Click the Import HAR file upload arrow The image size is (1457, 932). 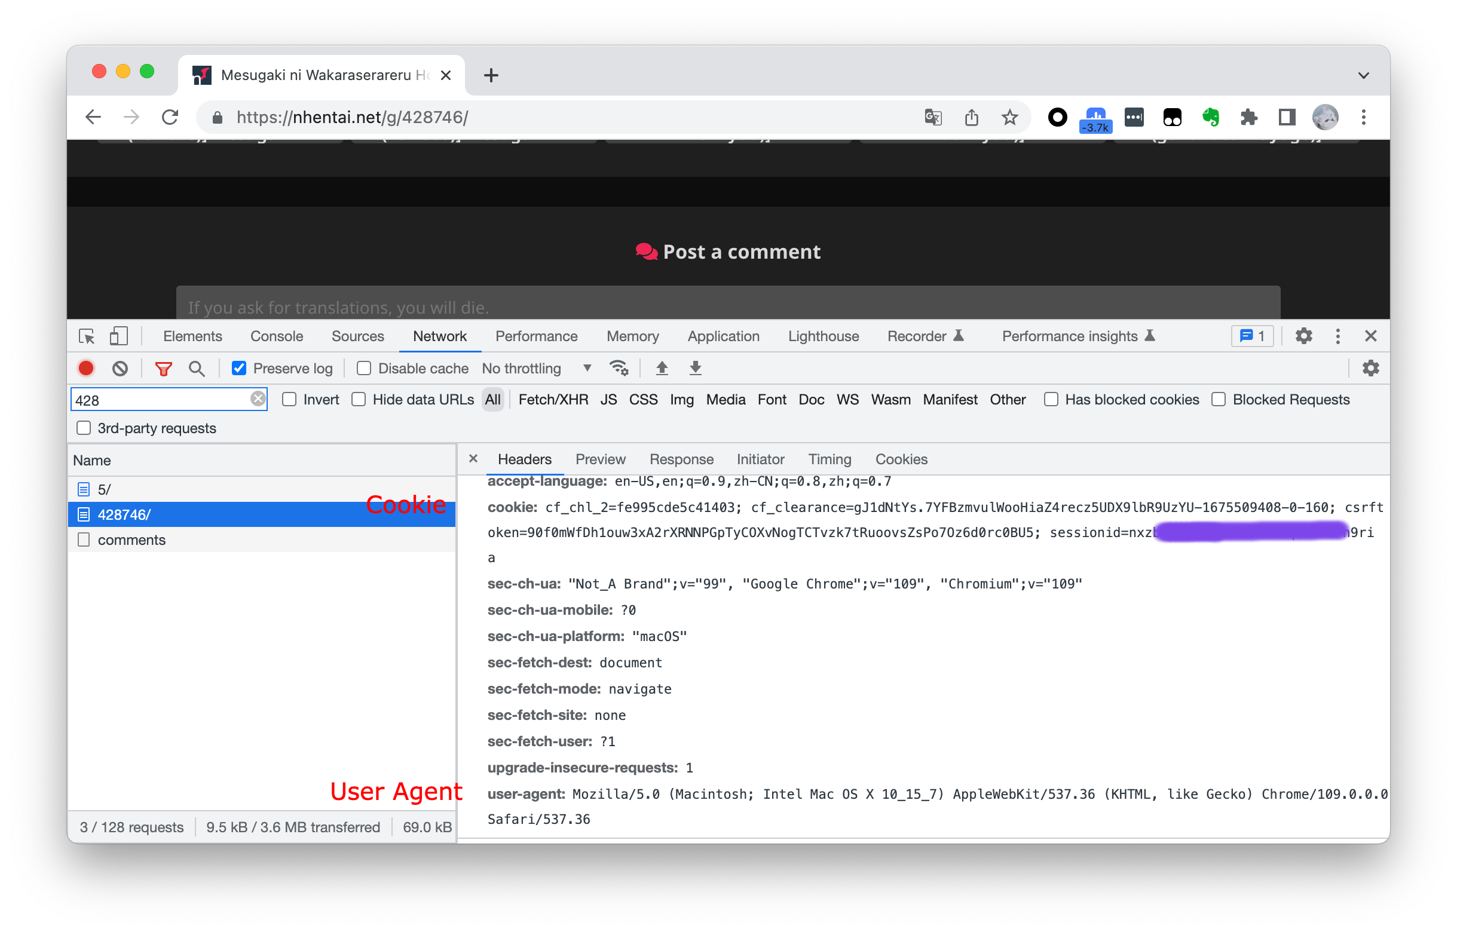tap(662, 368)
